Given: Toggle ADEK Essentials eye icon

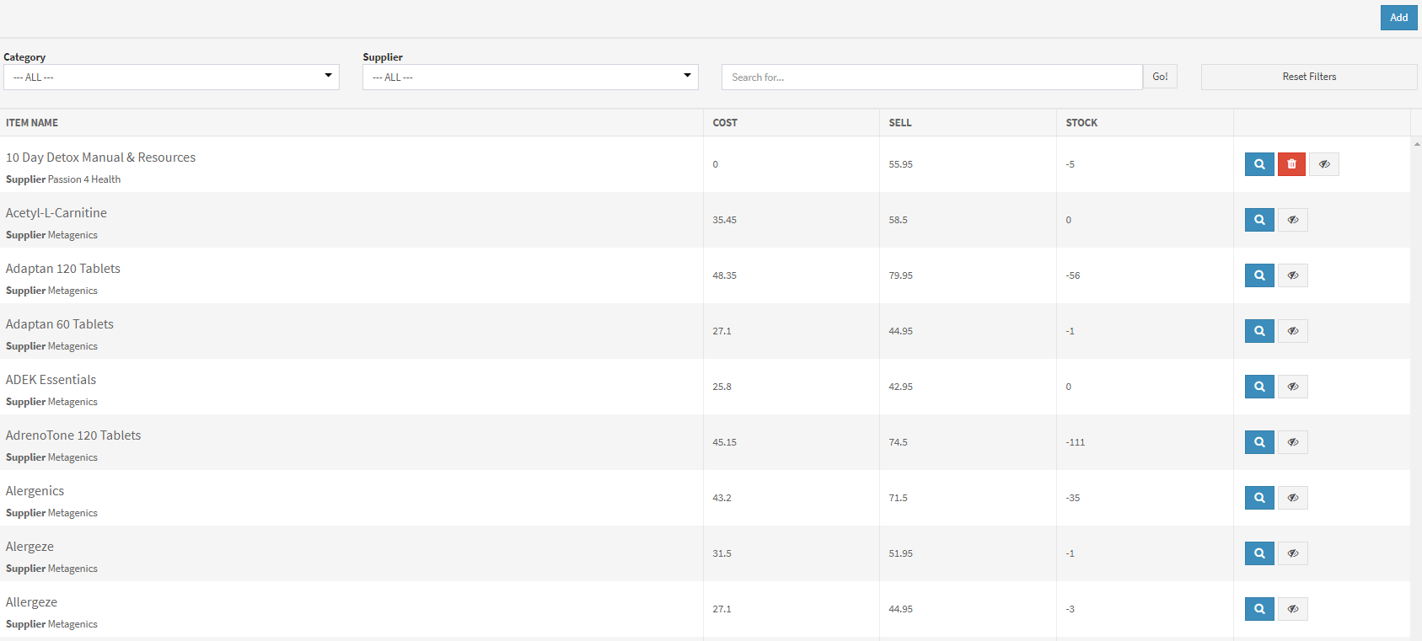Looking at the screenshot, I should [1293, 387].
